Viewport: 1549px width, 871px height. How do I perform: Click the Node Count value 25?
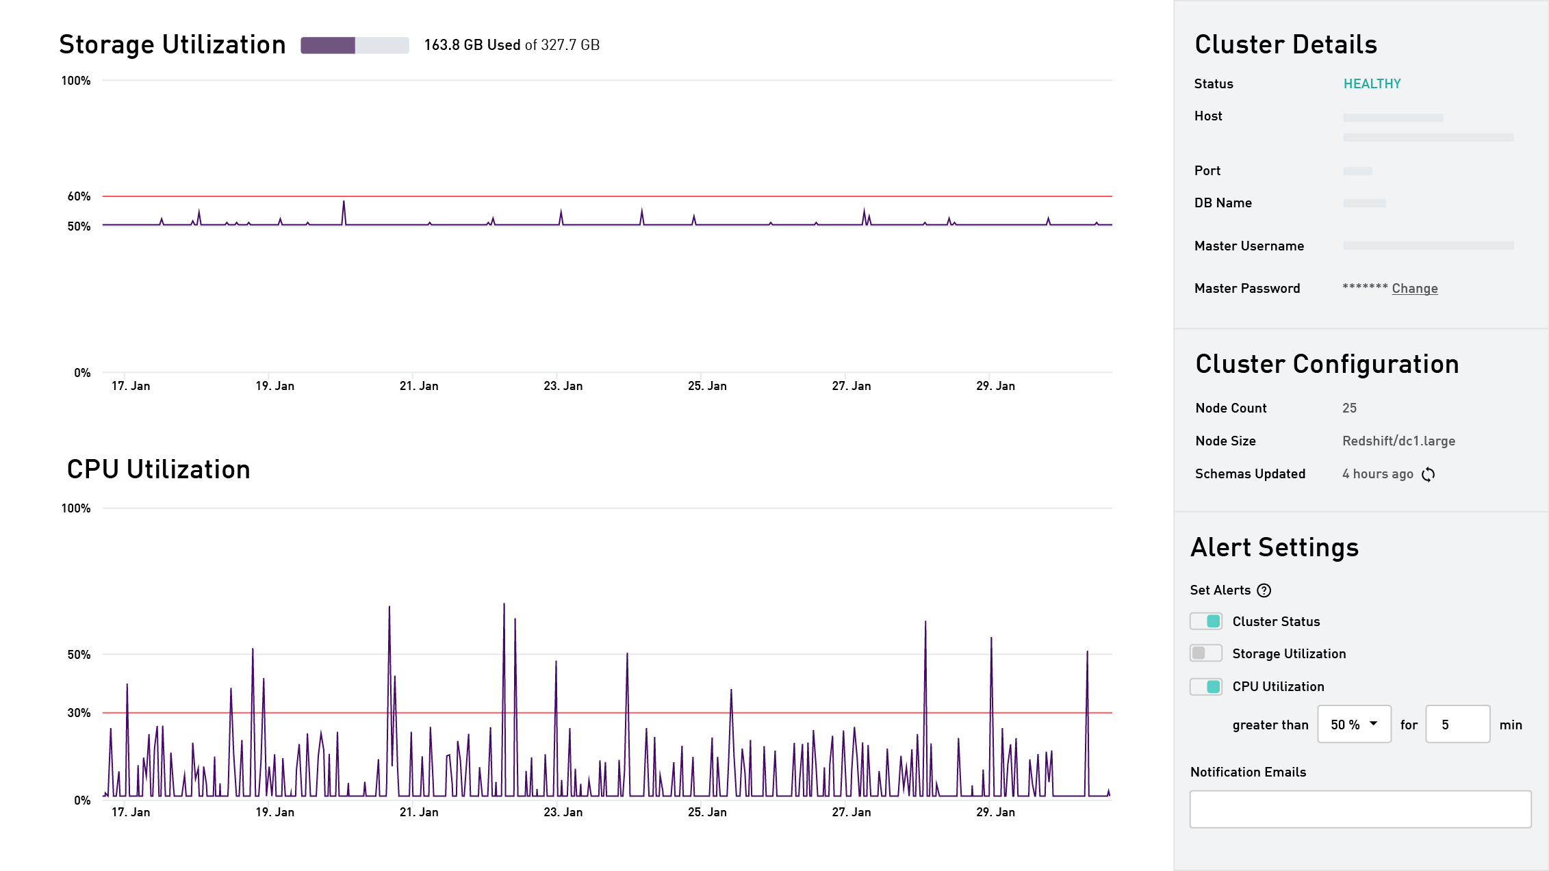click(x=1349, y=408)
